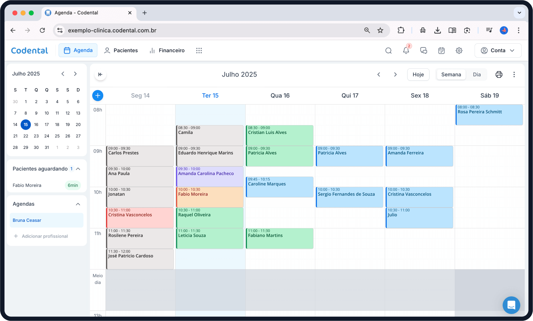Click the blue plus add appointment button
This screenshot has height=321, width=533.
click(98, 96)
